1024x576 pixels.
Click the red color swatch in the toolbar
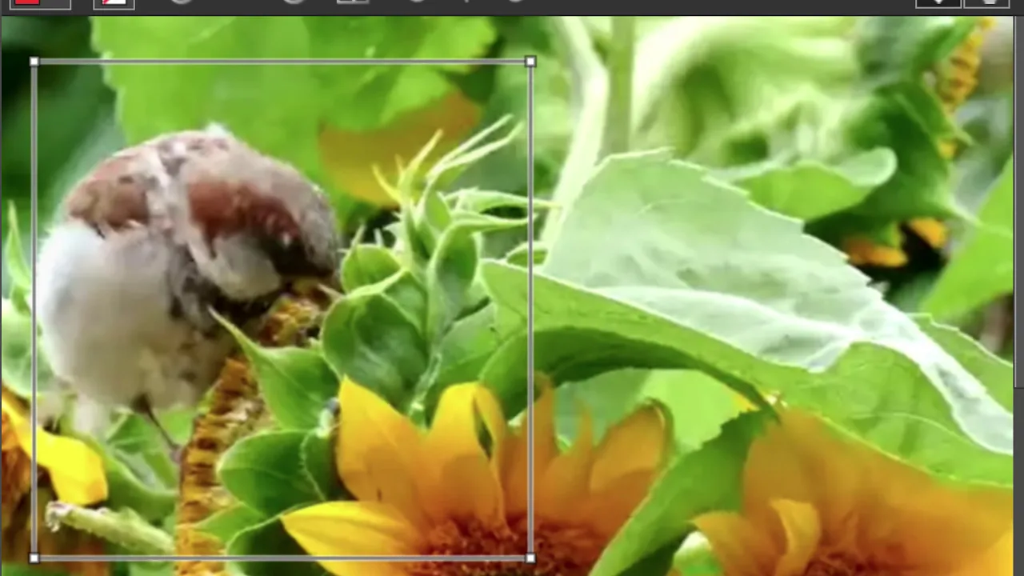(27, 2)
